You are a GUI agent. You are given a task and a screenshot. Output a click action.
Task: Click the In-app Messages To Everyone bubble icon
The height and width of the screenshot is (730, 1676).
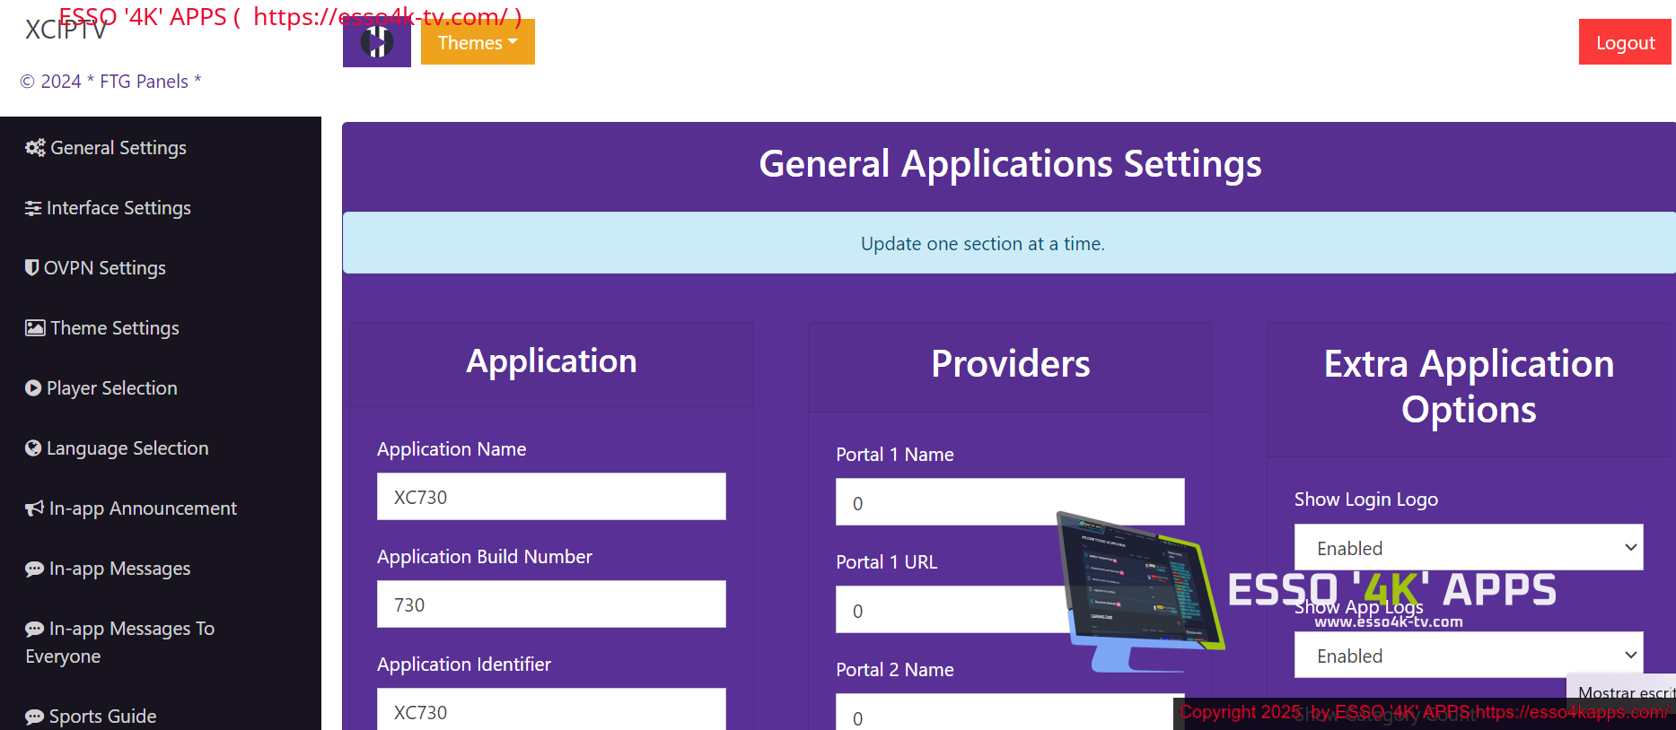[34, 629]
